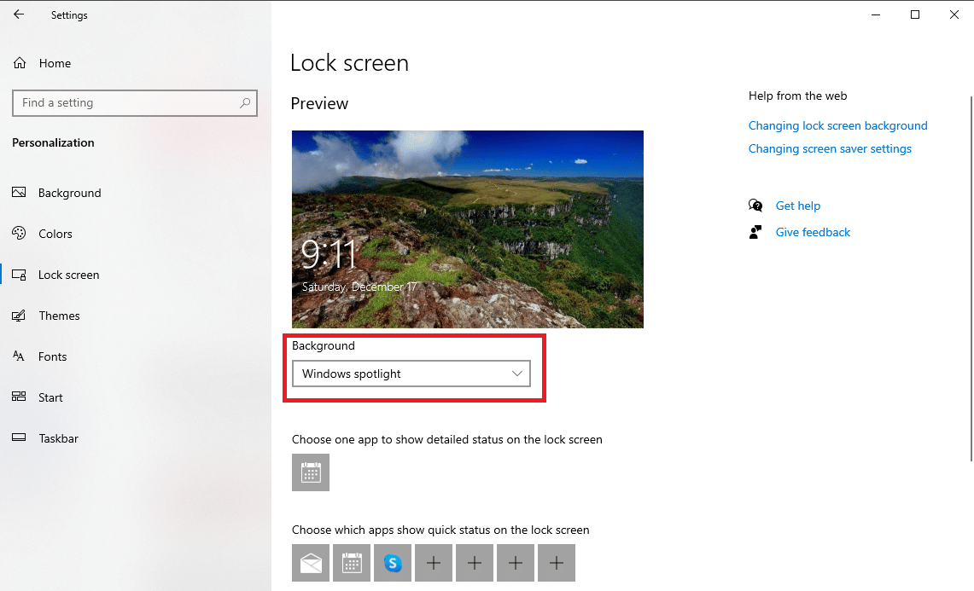Add quick status app in third plus tile

pyautogui.click(x=516, y=563)
